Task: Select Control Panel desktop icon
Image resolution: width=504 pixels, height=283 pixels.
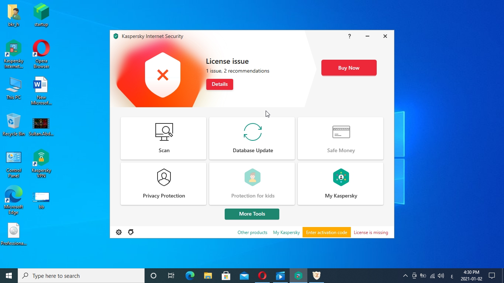Action: [x=14, y=164]
